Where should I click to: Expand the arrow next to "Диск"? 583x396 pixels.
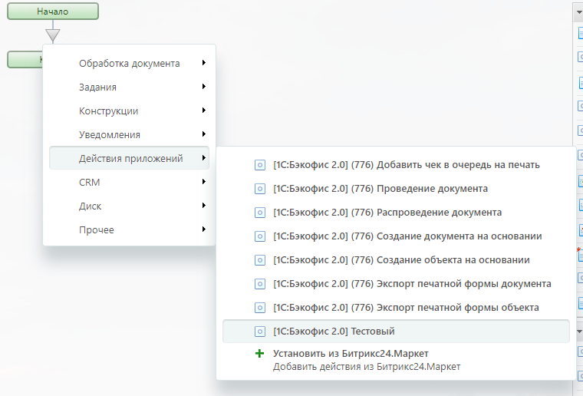[x=204, y=205]
